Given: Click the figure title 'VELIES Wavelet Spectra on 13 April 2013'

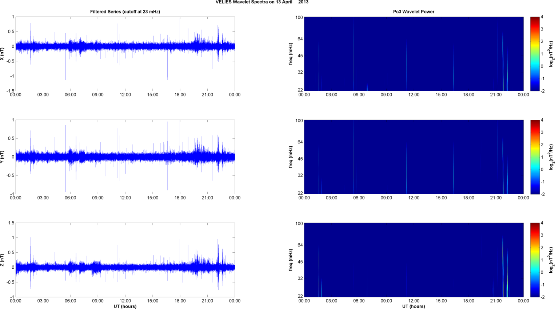Looking at the screenshot, I should pyautogui.click(x=262, y=2).
